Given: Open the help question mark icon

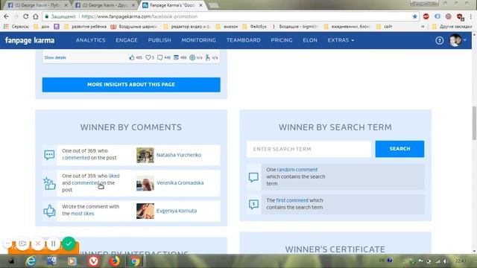Looking at the screenshot, I should click(x=439, y=40).
